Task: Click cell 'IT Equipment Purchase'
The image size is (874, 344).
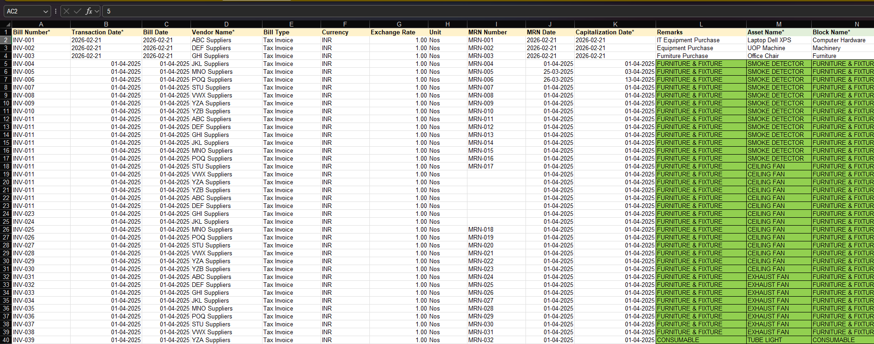Action: click(701, 40)
